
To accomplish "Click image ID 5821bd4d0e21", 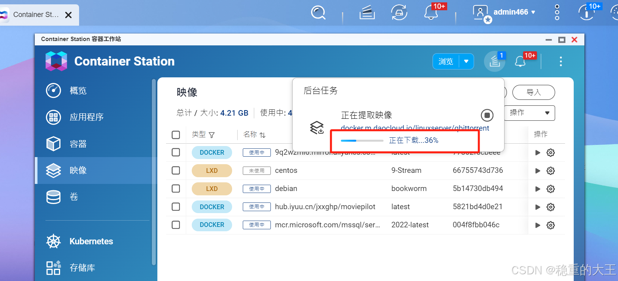I will click(478, 207).
